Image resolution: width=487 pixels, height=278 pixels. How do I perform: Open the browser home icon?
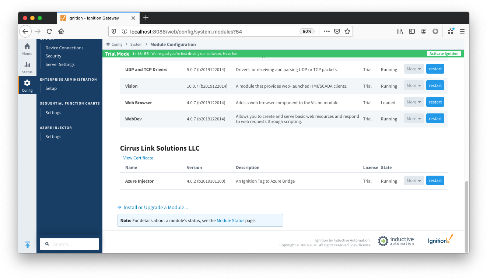pyautogui.click(x=61, y=31)
